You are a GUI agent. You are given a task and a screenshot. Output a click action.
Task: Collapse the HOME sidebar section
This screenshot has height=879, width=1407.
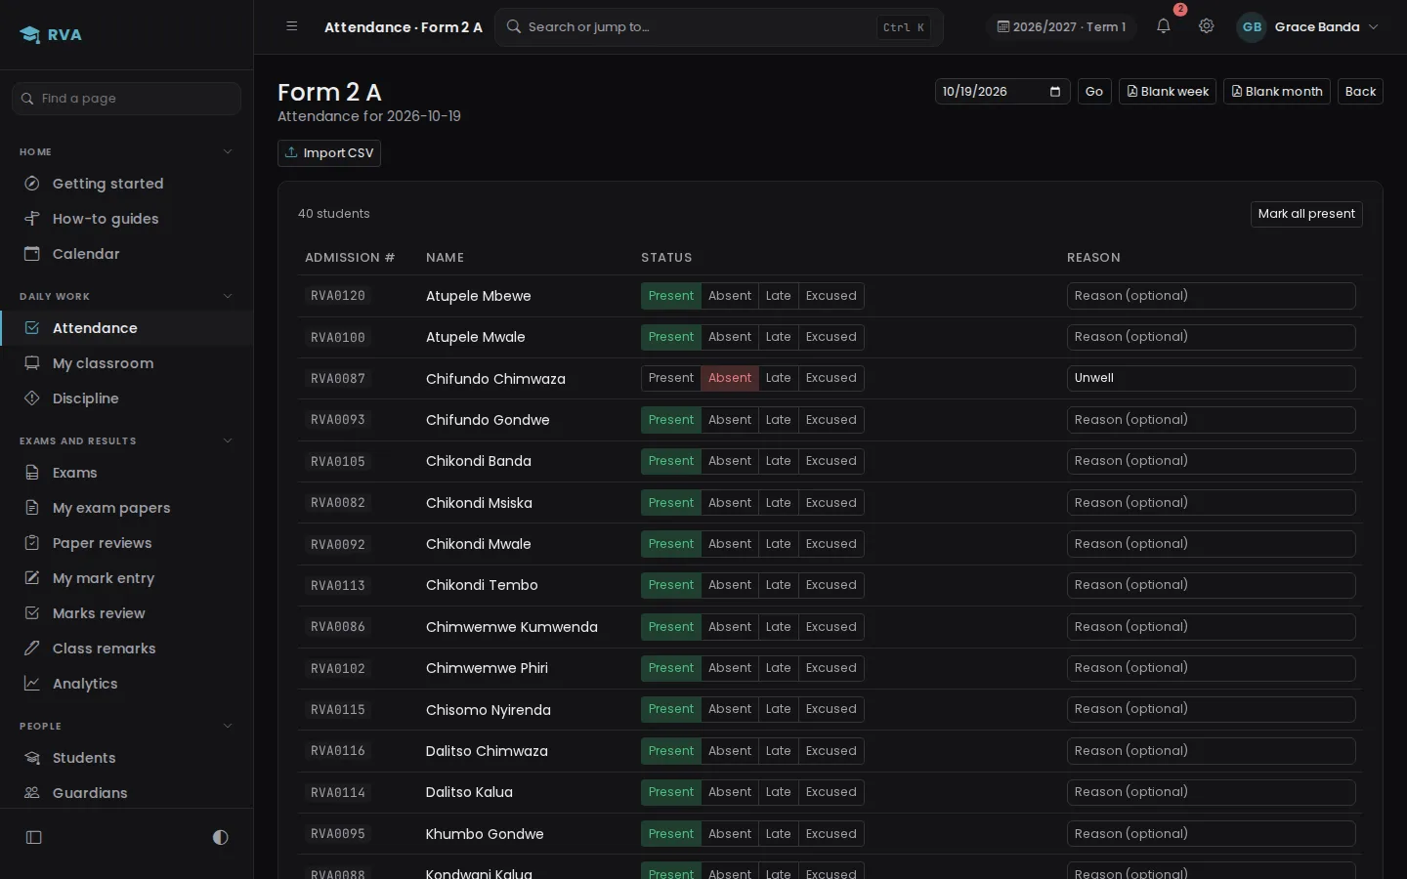[x=228, y=151]
